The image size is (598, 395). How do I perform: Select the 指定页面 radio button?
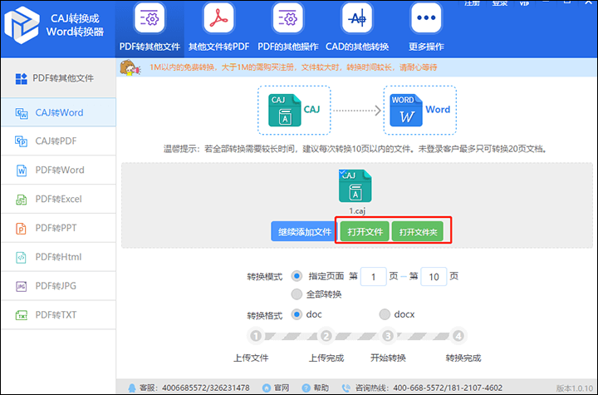click(297, 276)
